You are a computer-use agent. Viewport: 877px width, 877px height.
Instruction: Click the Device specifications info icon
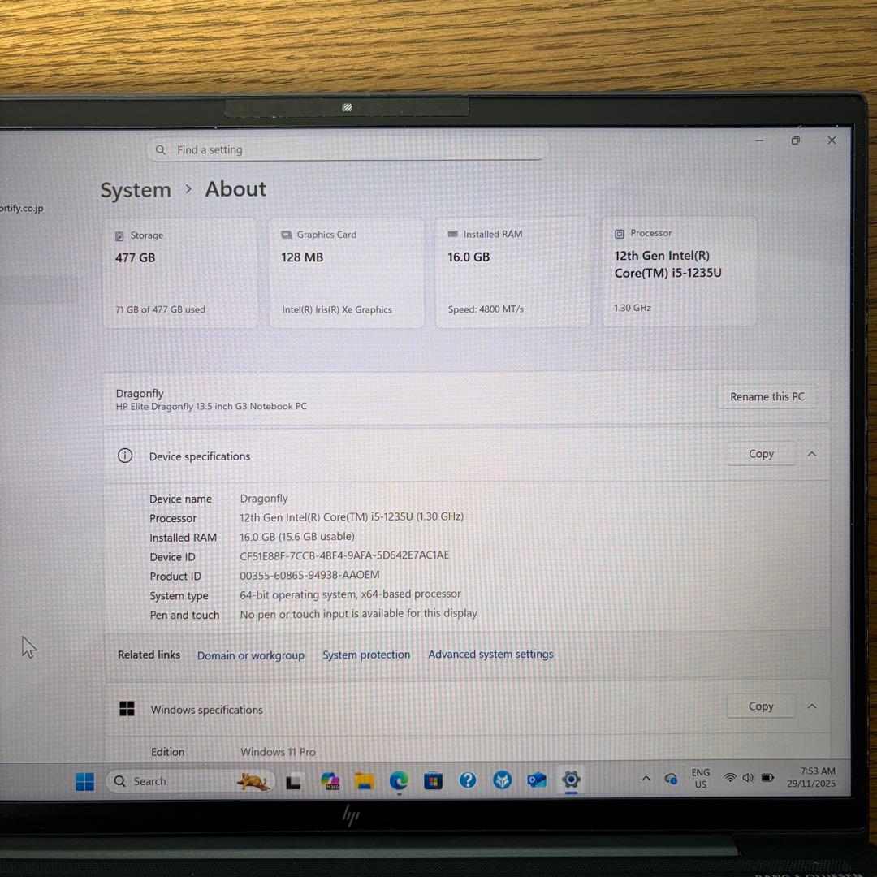pos(124,456)
